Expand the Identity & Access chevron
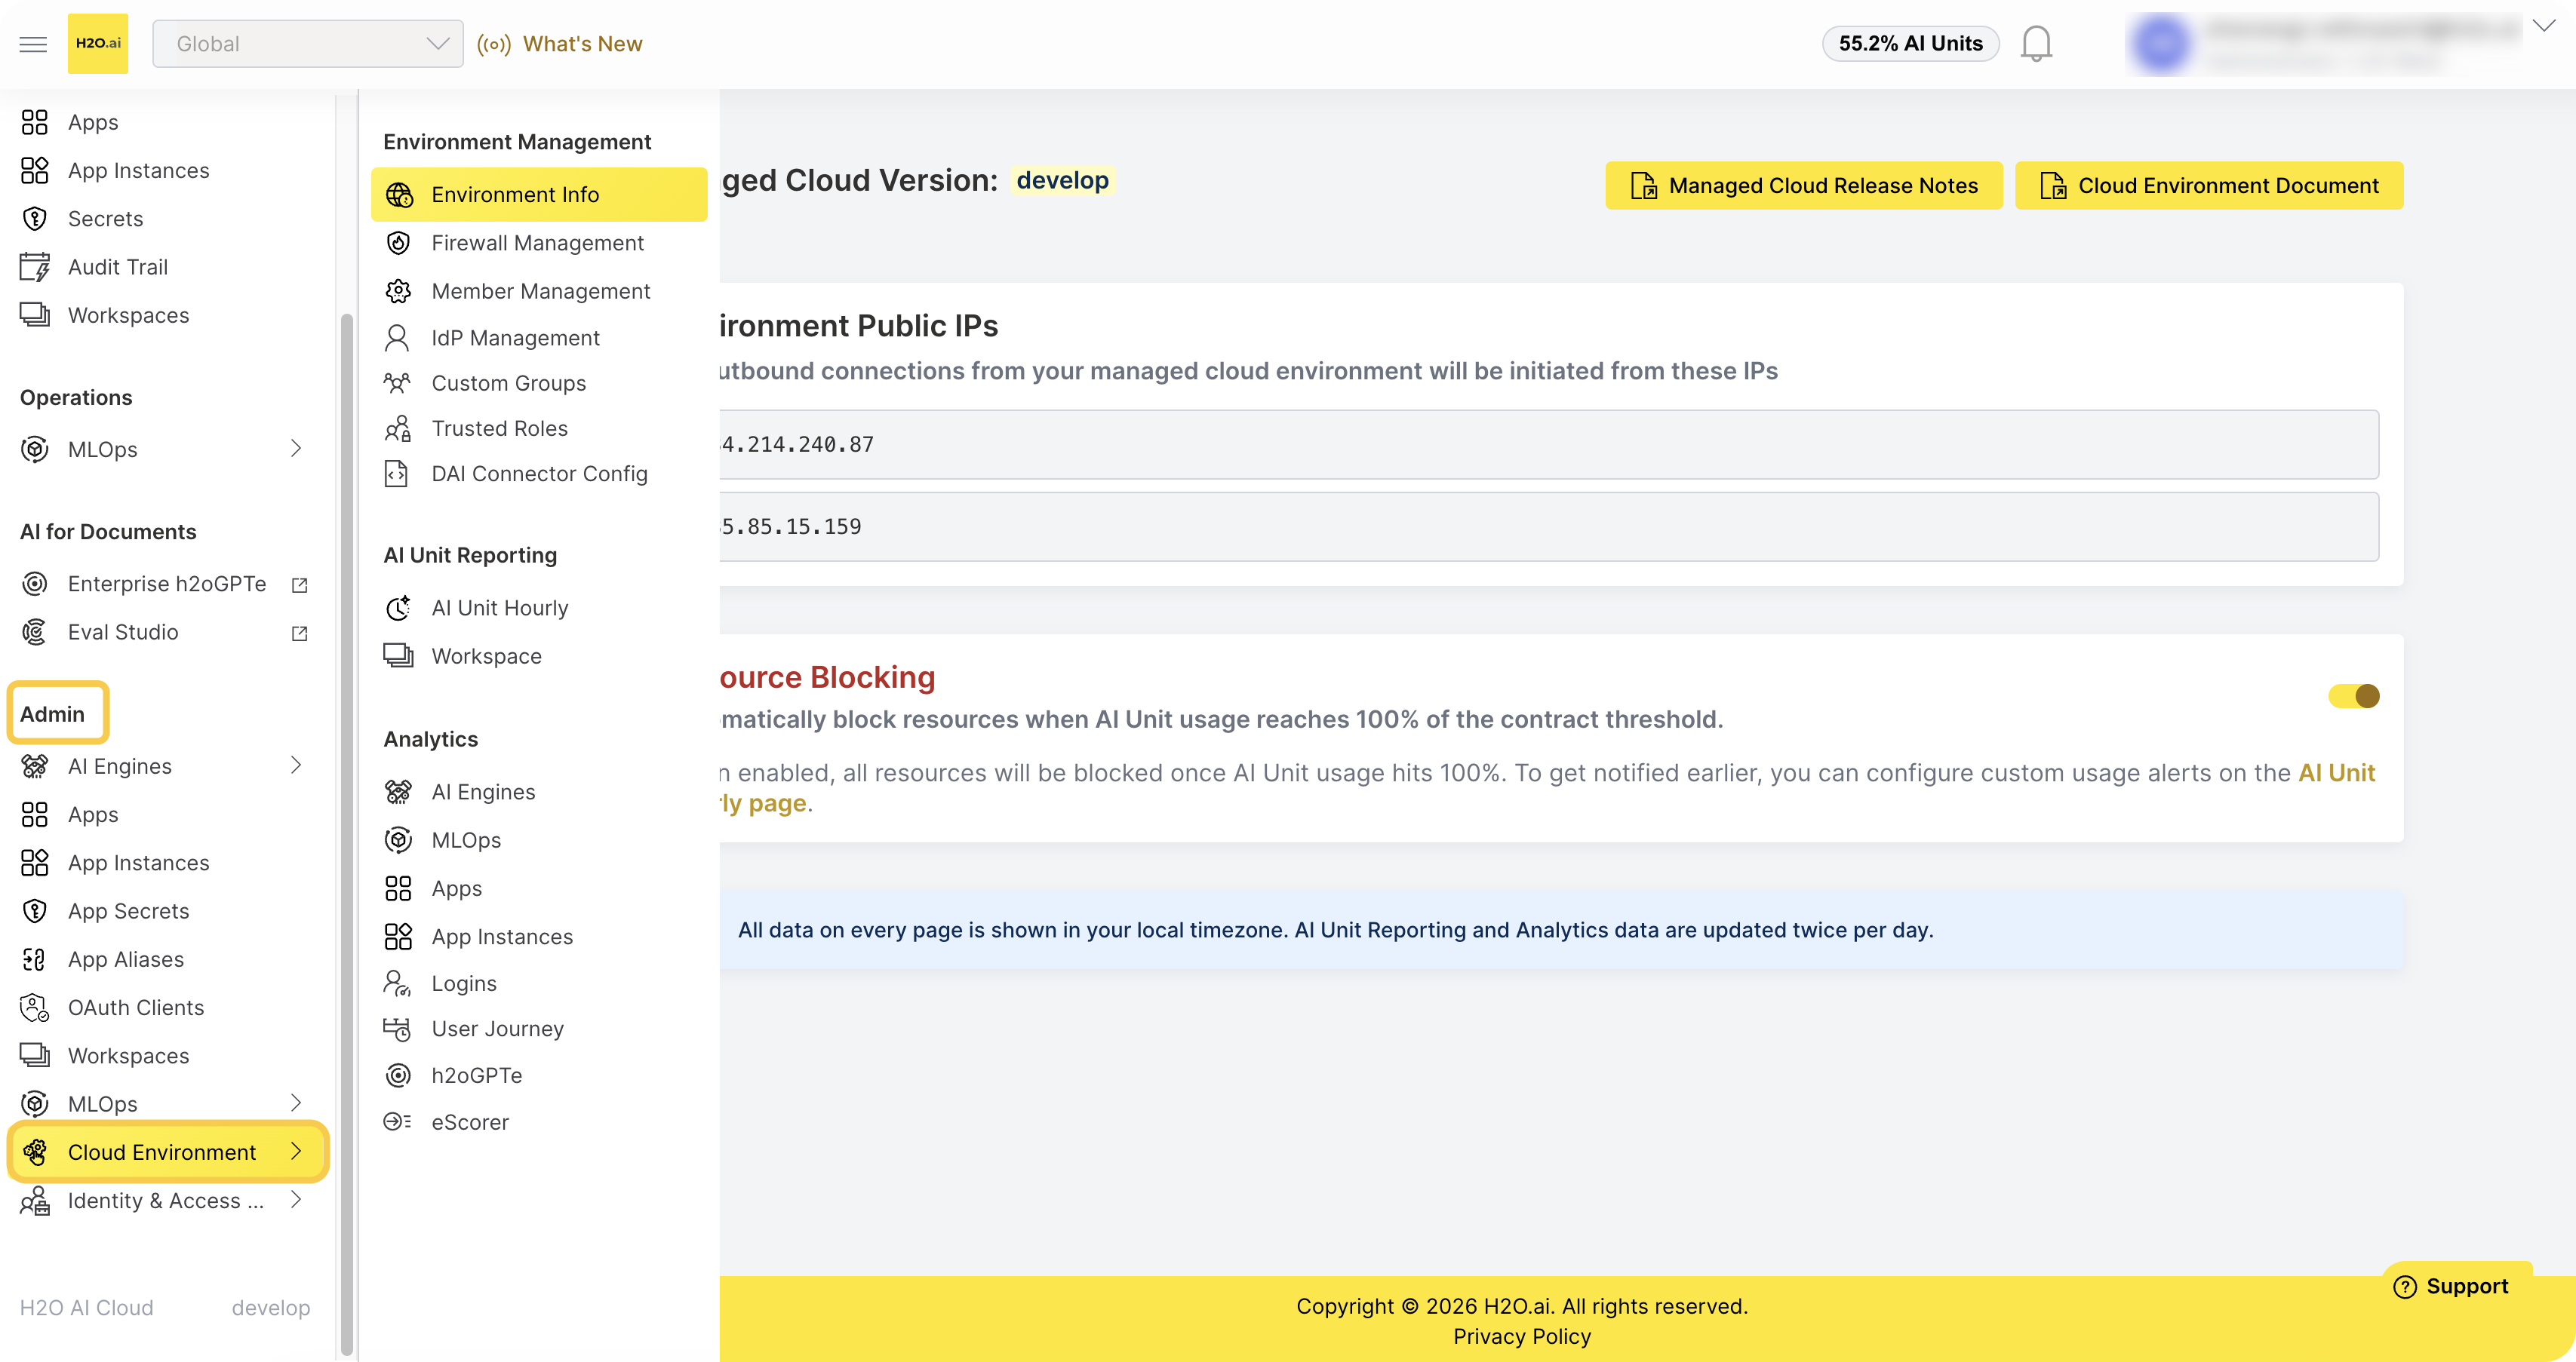 coord(296,1199)
